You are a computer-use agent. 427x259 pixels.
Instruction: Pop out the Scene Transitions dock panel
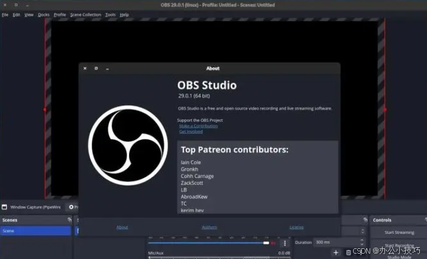point(365,220)
